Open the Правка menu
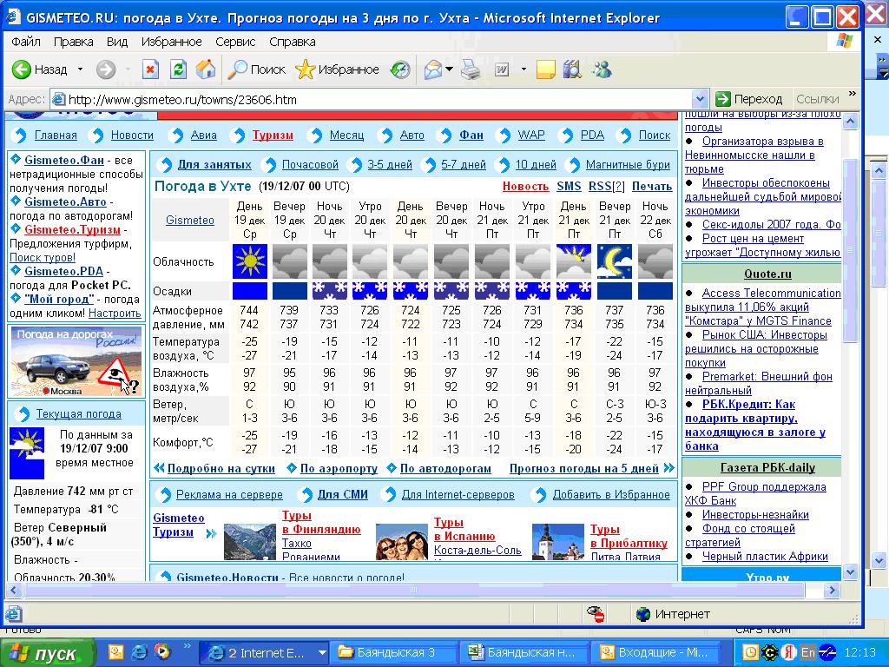 (x=73, y=42)
